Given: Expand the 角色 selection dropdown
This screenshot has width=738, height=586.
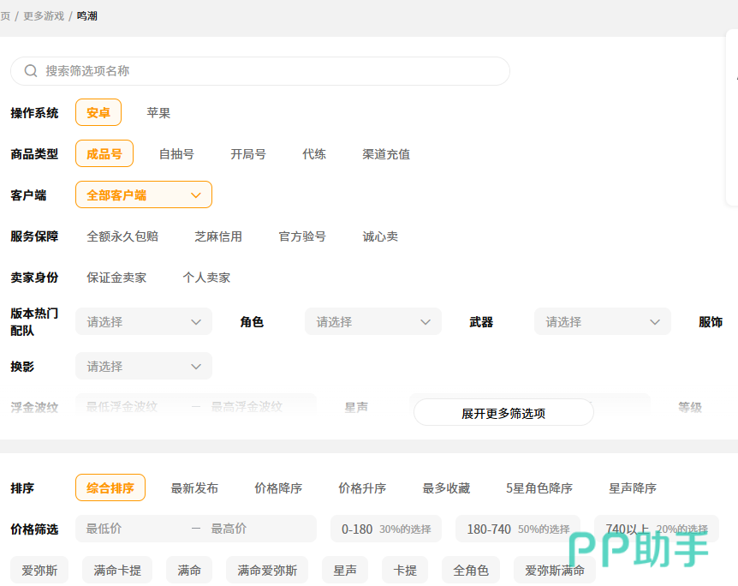Looking at the screenshot, I should [x=373, y=322].
